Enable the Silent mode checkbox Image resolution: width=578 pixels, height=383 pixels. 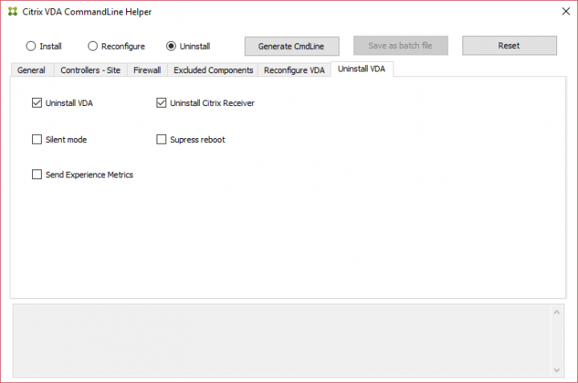click(37, 140)
